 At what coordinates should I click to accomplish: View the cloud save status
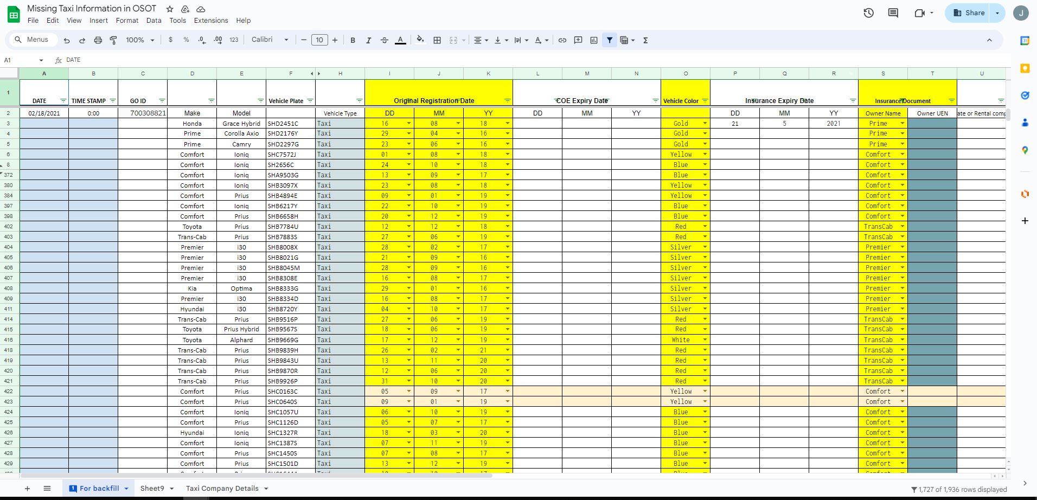click(x=201, y=9)
